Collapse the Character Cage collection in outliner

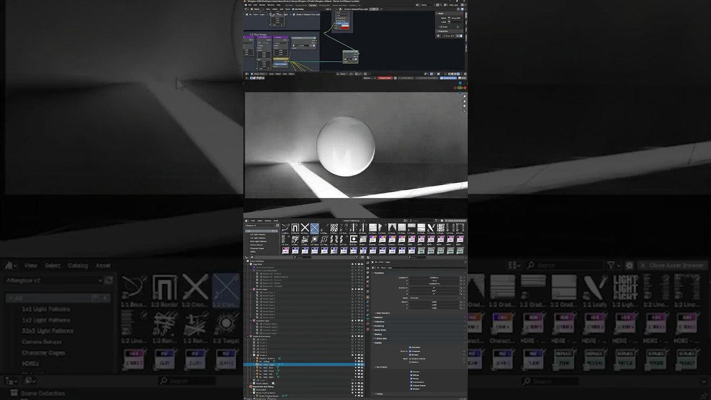250,321
